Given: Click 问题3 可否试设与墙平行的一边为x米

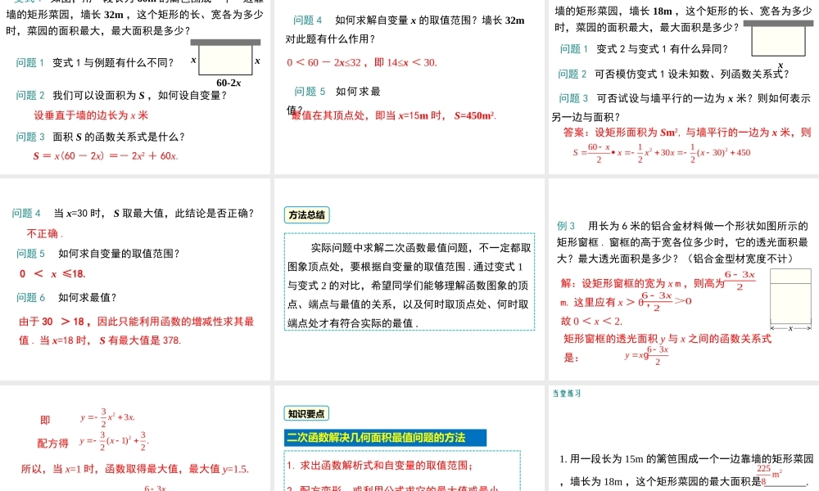Looking at the screenshot, I should 684,98.
